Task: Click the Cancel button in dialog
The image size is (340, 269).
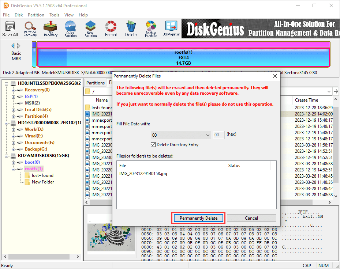Action: (x=251, y=218)
